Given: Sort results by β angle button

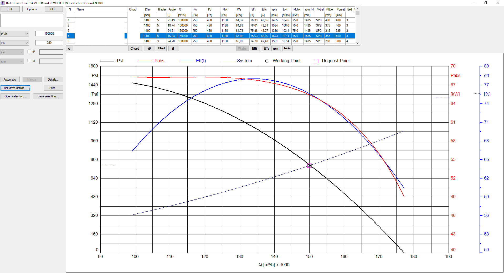Looking at the screenshot, I should 173,49.
